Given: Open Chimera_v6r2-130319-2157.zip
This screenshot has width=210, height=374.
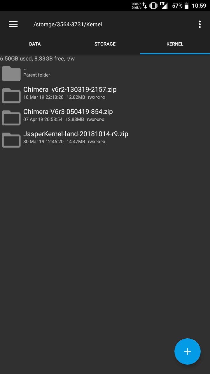Looking at the screenshot, I should tap(105, 93).
